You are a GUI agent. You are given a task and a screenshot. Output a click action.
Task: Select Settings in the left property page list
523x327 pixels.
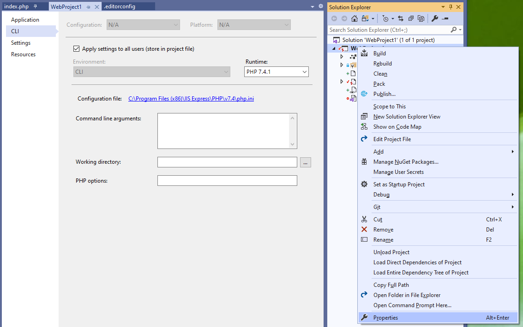[x=21, y=43]
